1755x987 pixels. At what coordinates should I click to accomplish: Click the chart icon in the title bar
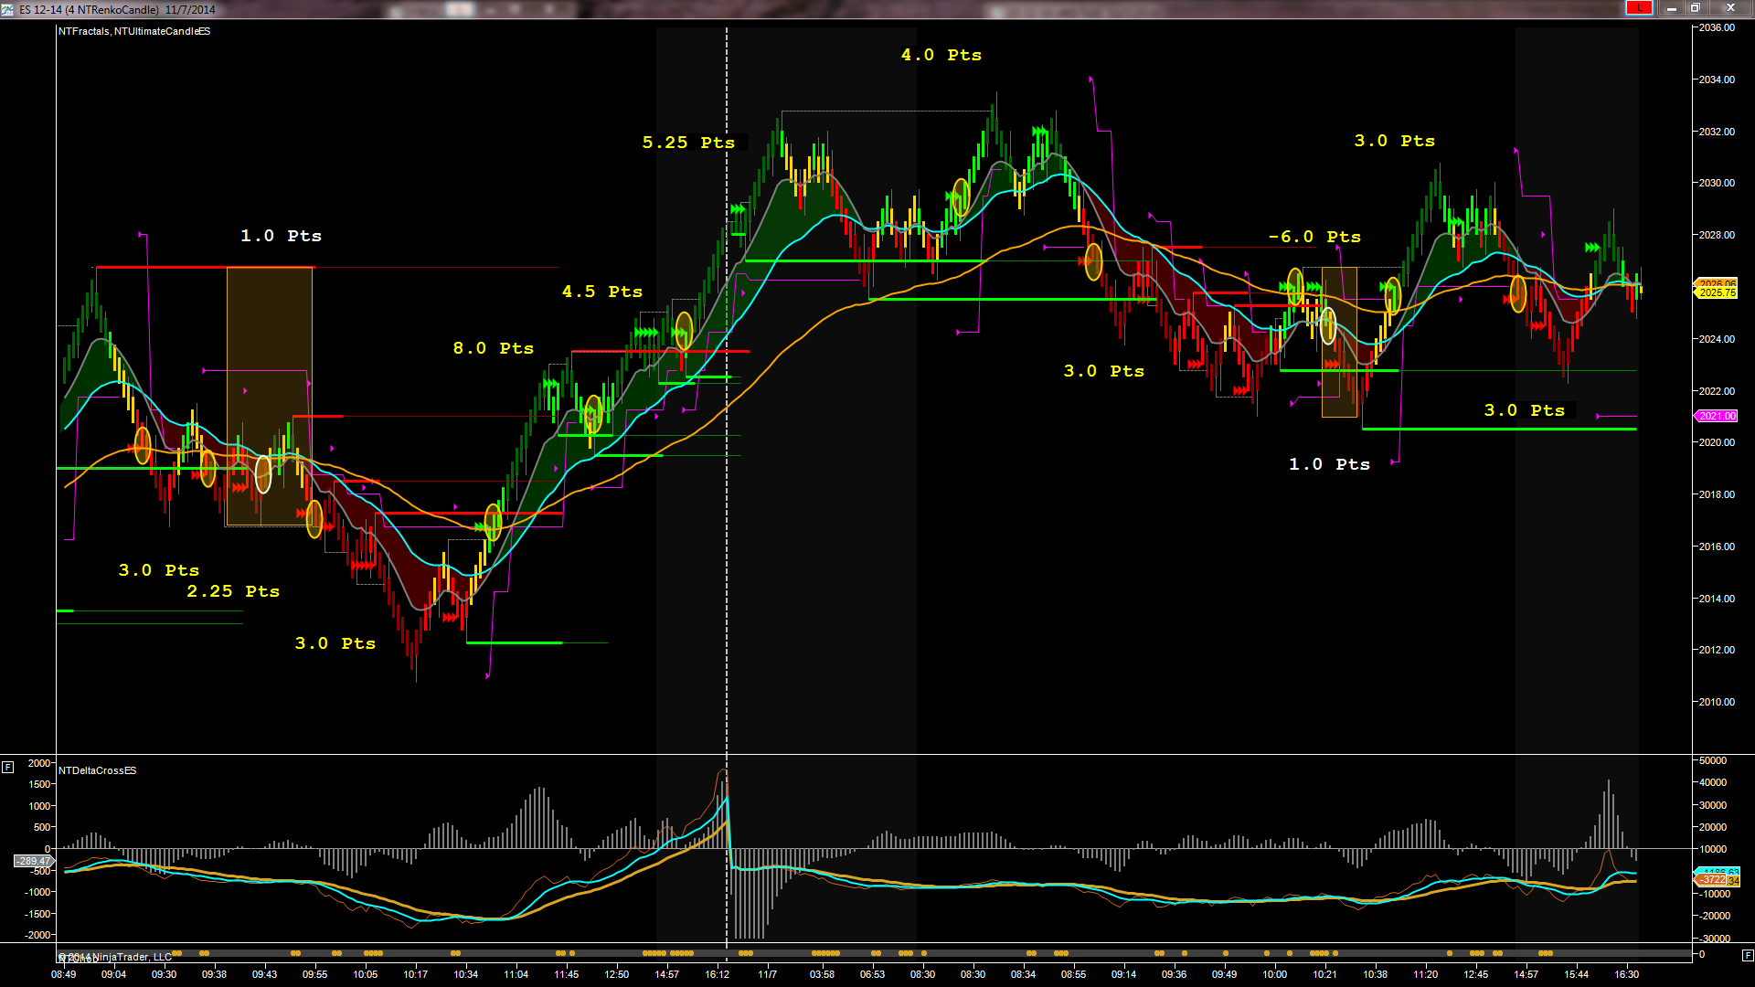pyautogui.click(x=9, y=9)
